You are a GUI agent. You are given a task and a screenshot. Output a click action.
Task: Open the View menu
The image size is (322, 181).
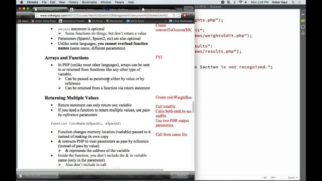point(62,2)
